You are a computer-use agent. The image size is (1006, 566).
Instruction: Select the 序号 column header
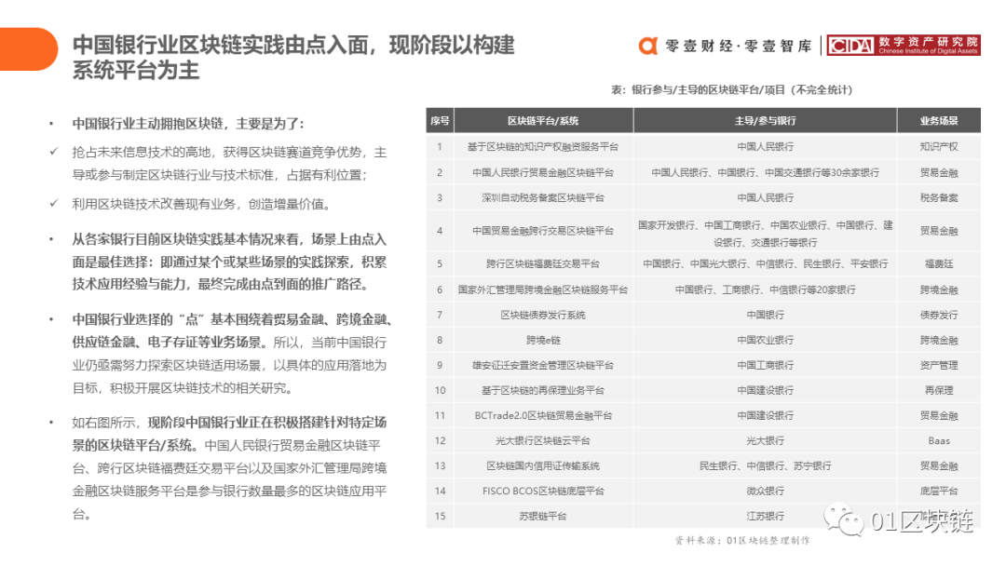[x=440, y=121]
